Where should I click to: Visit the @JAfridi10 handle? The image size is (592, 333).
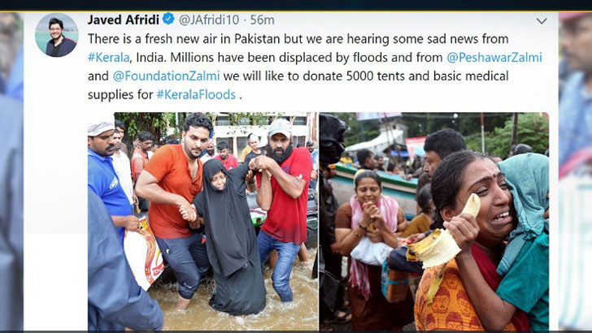[x=209, y=19]
